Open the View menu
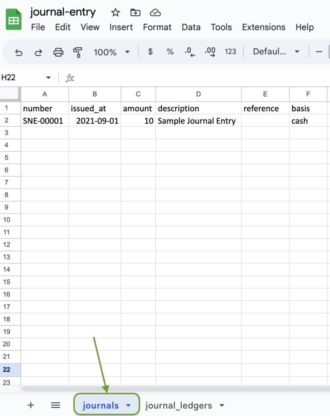Viewport: 330px width, 416px height. (90, 27)
